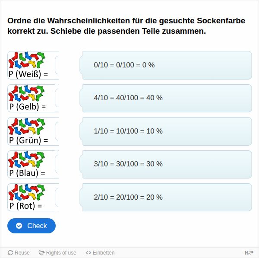Open the Einbetten embed link

coord(100,253)
